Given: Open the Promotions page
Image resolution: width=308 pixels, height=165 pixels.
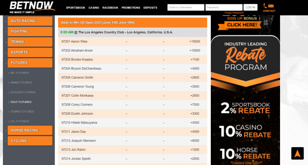Looking at the screenshot, I should [x=130, y=8].
